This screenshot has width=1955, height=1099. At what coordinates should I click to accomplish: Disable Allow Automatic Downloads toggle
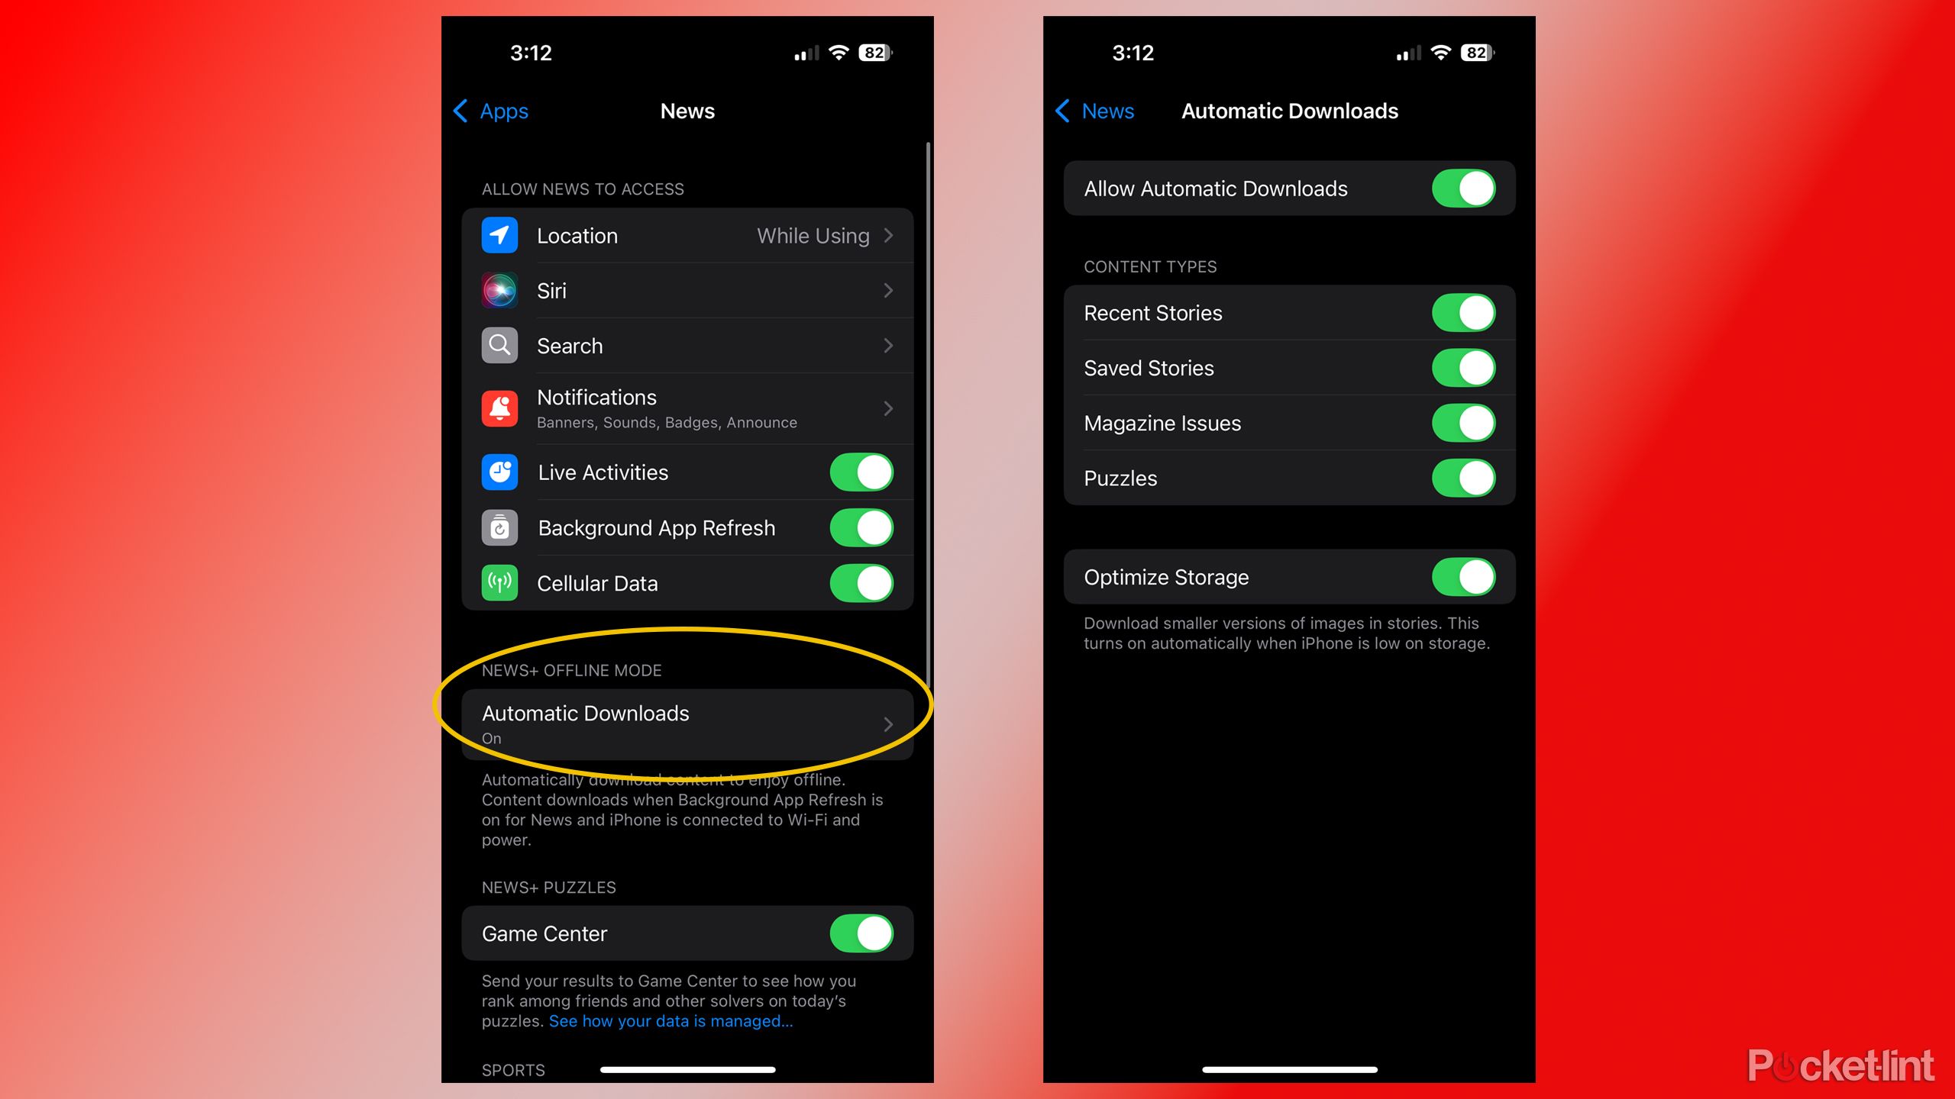(1468, 189)
